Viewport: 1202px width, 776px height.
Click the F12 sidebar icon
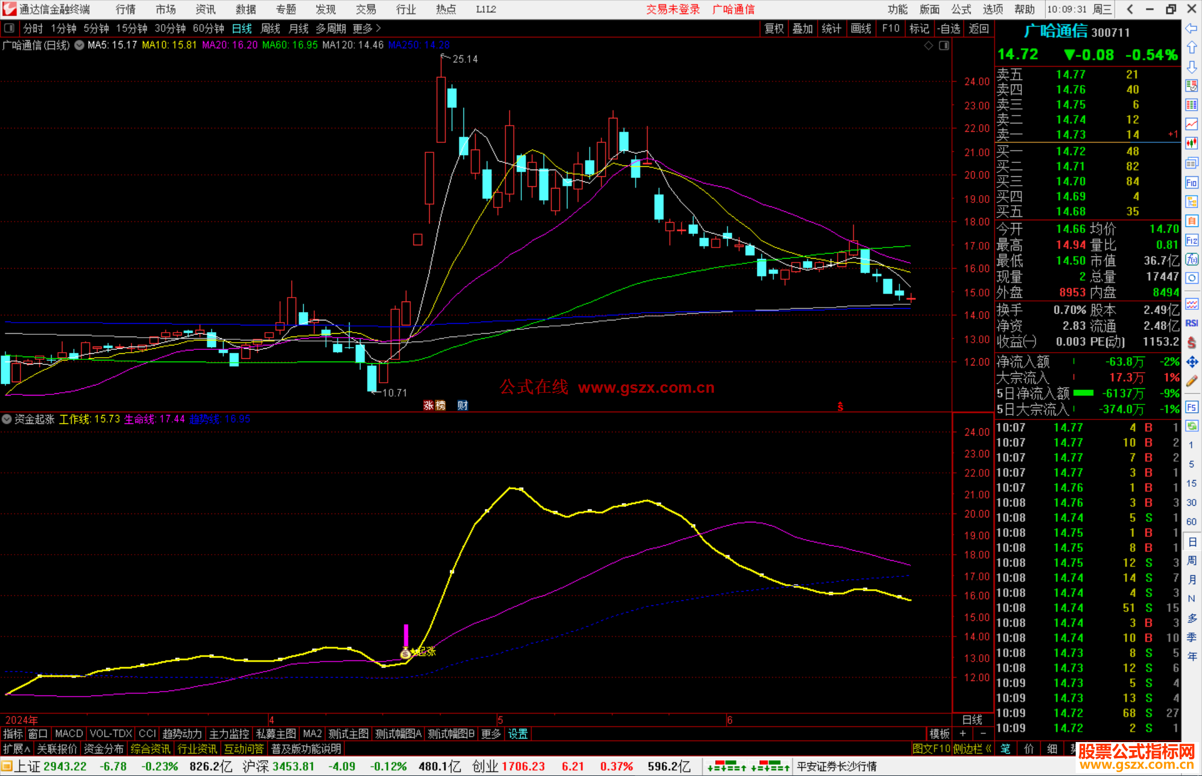1191,240
